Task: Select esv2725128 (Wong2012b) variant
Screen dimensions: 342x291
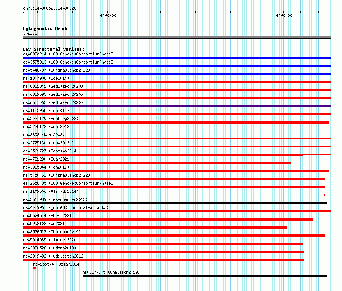Action: 48,127
